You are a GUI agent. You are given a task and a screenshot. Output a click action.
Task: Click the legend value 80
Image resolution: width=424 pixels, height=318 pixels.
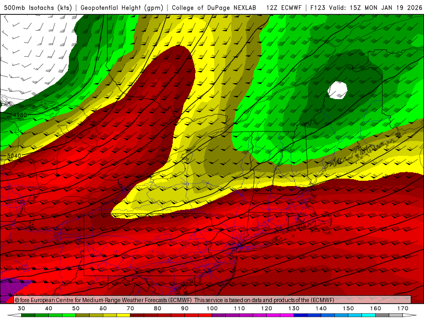point(157,308)
